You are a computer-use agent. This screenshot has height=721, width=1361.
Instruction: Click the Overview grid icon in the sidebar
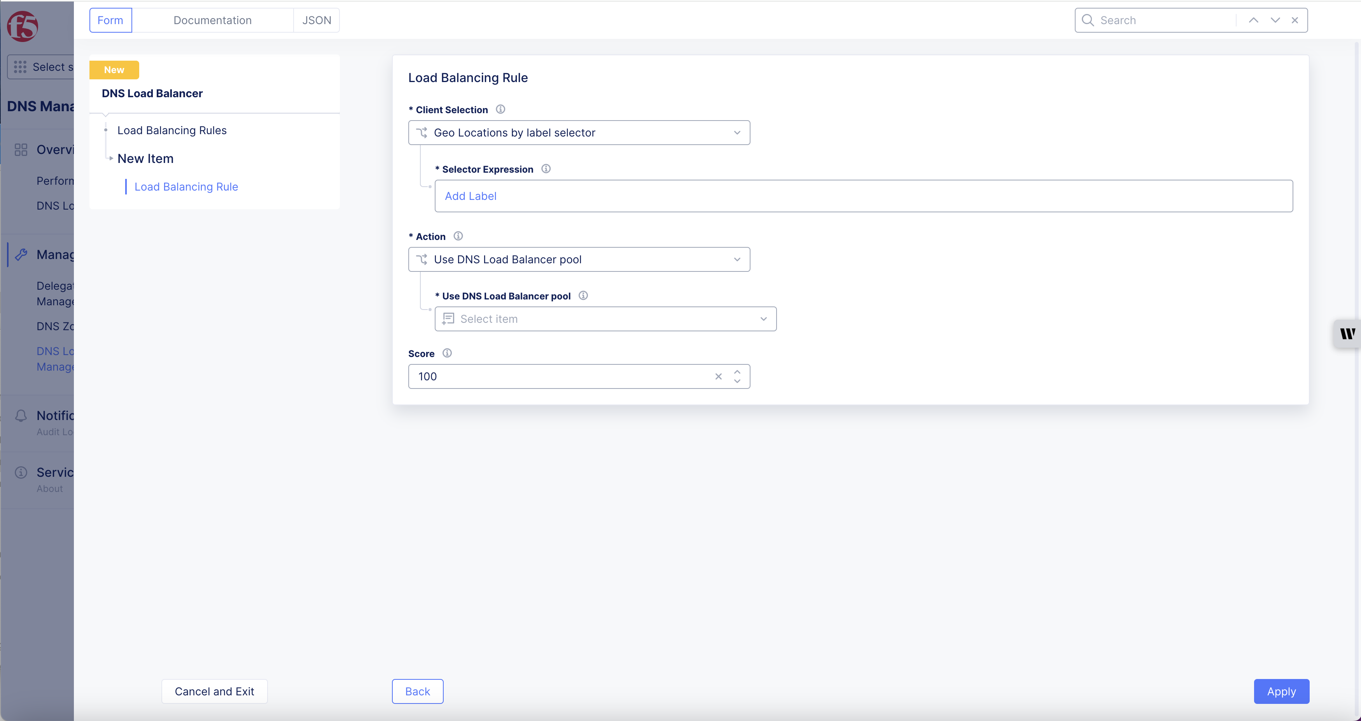pyautogui.click(x=21, y=149)
